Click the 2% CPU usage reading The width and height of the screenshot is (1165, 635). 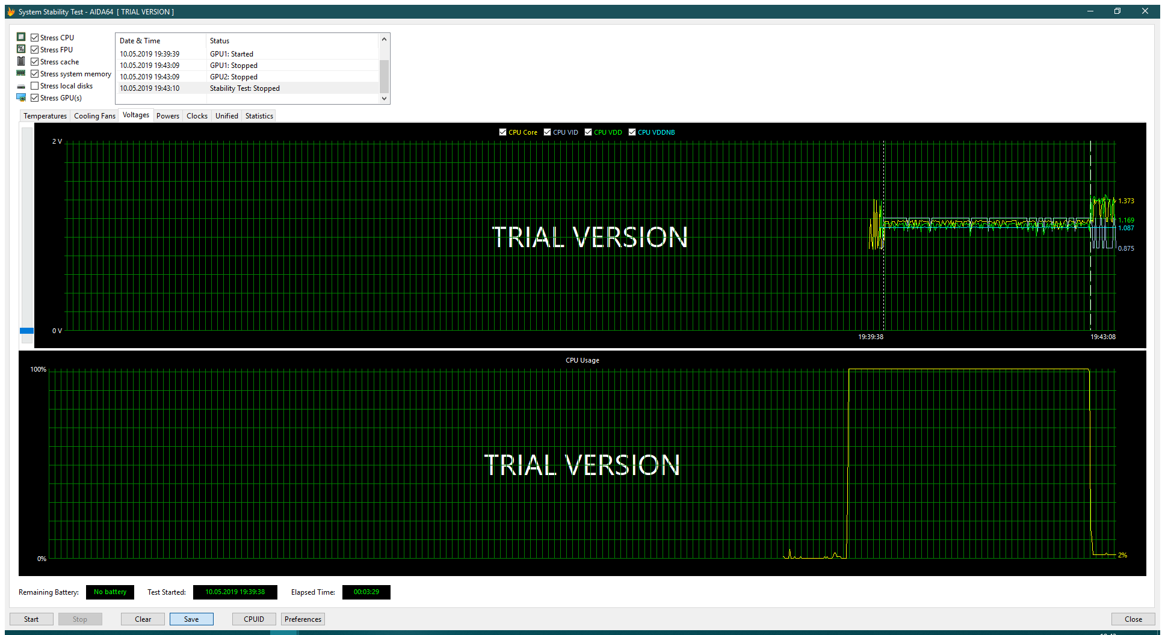(x=1123, y=555)
